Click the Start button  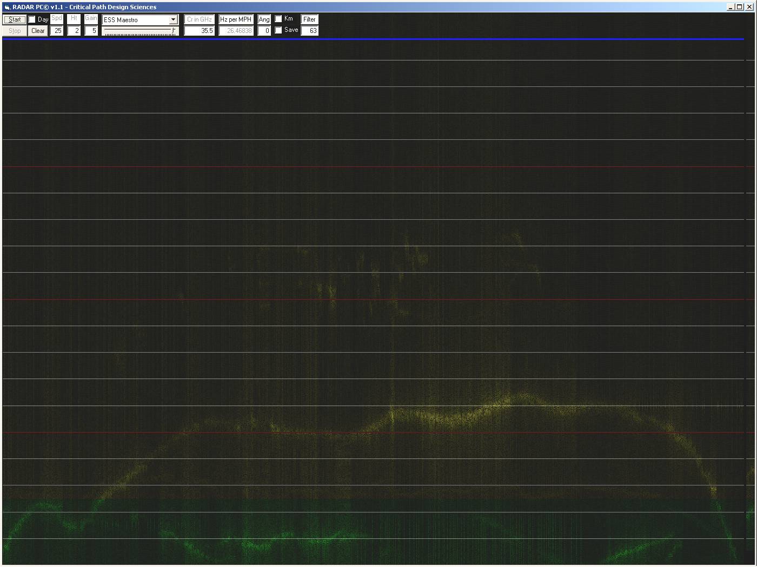point(15,19)
